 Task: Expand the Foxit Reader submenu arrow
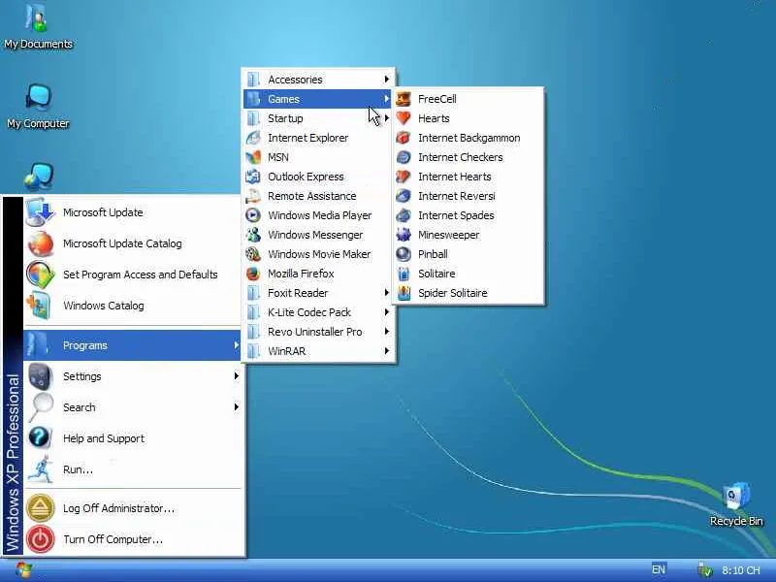point(386,293)
